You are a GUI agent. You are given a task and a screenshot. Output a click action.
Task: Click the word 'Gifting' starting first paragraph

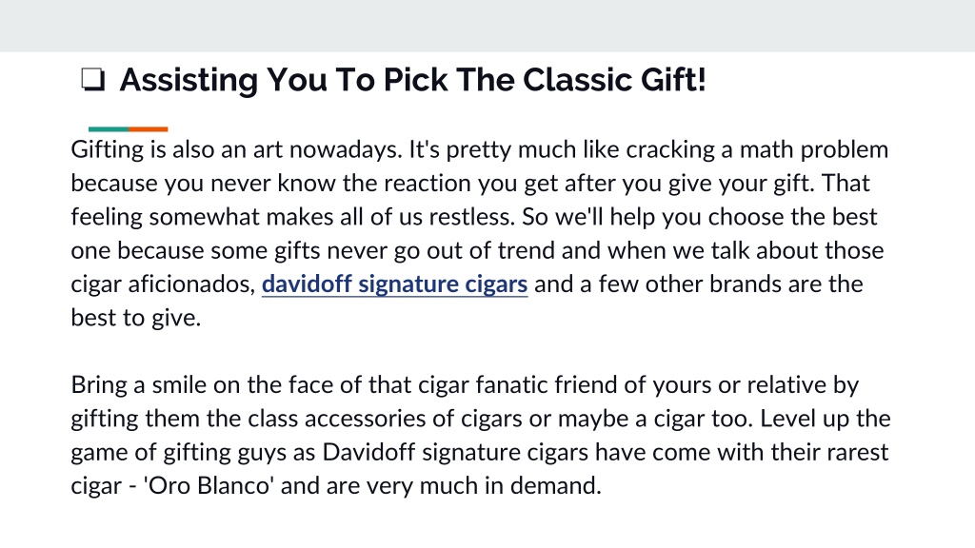(107, 149)
